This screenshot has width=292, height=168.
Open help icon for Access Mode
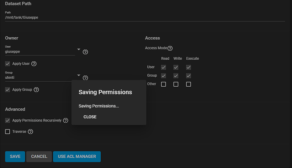pos(170,48)
